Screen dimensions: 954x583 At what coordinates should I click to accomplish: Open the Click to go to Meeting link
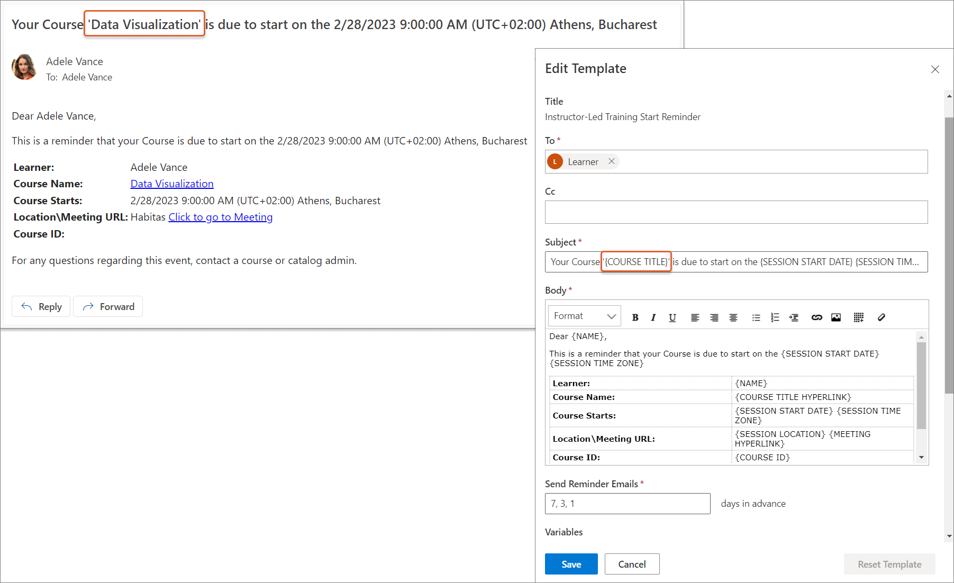(220, 217)
